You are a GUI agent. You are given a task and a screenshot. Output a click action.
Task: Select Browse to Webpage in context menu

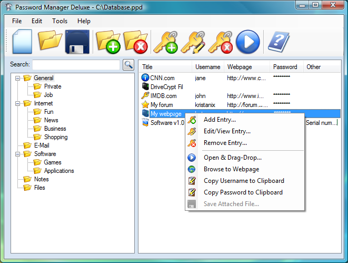point(231,169)
